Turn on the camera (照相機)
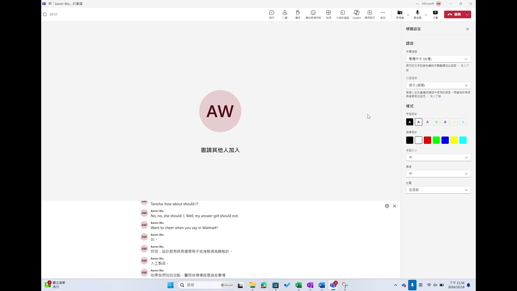Viewport: 517px width, 291px height. [400, 15]
